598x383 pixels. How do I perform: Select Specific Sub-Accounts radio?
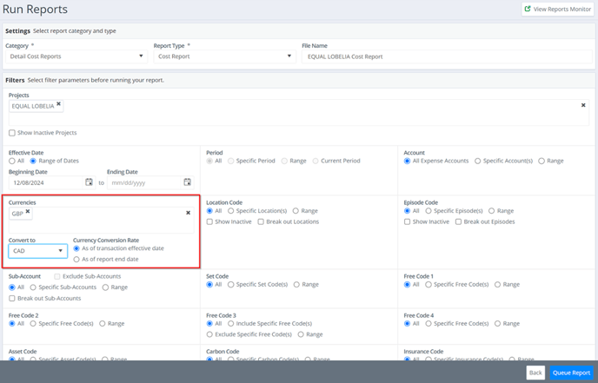[x=33, y=287]
